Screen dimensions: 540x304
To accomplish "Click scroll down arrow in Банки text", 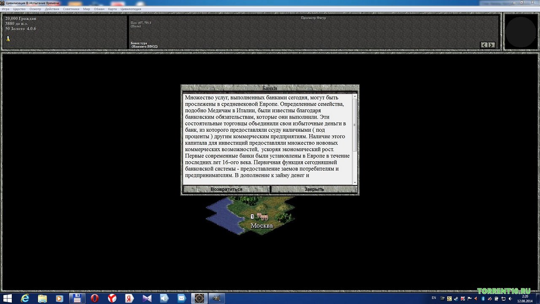I will coord(355,182).
